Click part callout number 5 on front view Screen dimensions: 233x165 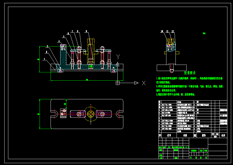coord(64,37)
